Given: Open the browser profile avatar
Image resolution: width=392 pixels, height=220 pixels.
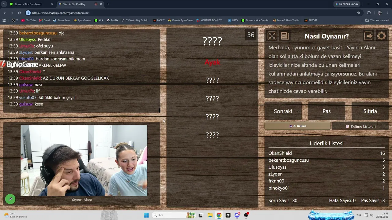Looking at the screenshot, I should (x=380, y=13).
